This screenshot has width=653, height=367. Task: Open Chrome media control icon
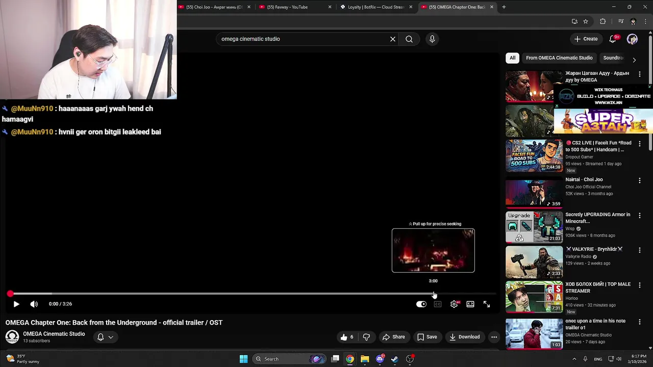point(620,21)
